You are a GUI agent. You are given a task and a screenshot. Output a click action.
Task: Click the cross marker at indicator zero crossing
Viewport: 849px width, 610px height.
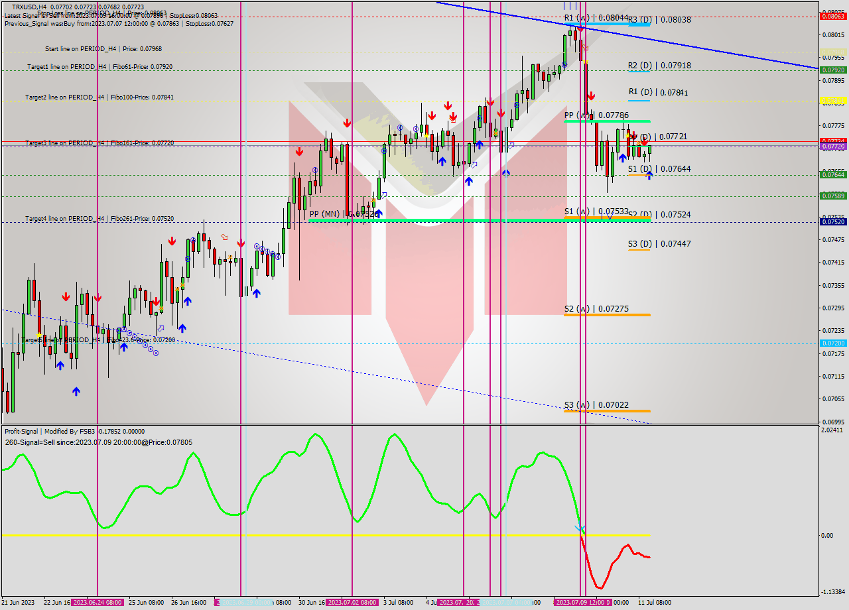(580, 529)
